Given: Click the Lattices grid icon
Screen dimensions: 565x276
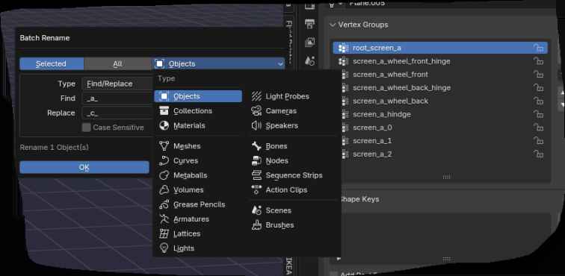Looking at the screenshot, I should click(x=164, y=234).
